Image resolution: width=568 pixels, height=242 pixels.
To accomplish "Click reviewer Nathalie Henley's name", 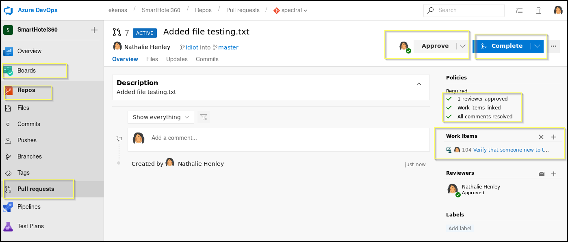I will click(x=481, y=187).
